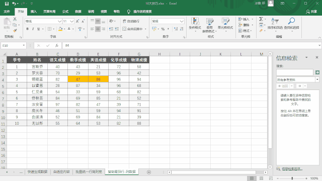This screenshot has width=322, height=181.
Task: Click the research pane search field
Action: (294, 72)
